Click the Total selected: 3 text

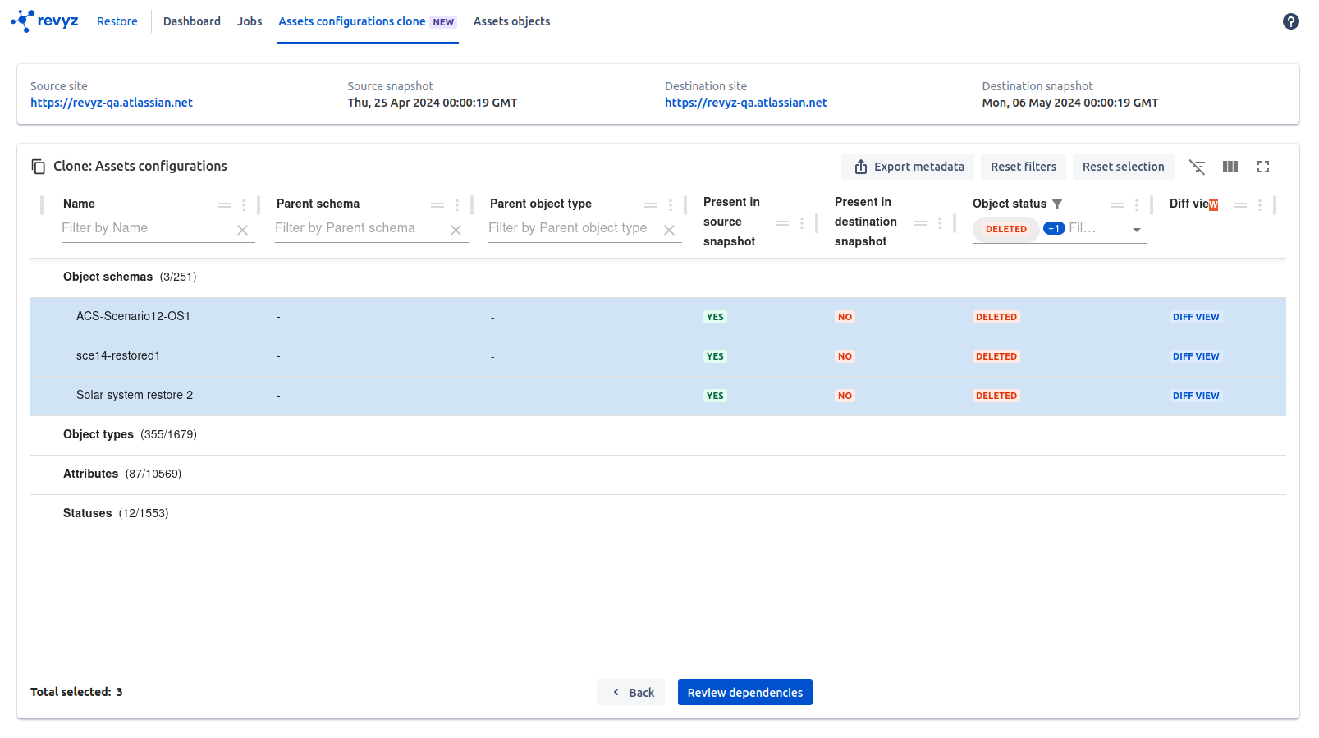[x=76, y=692]
